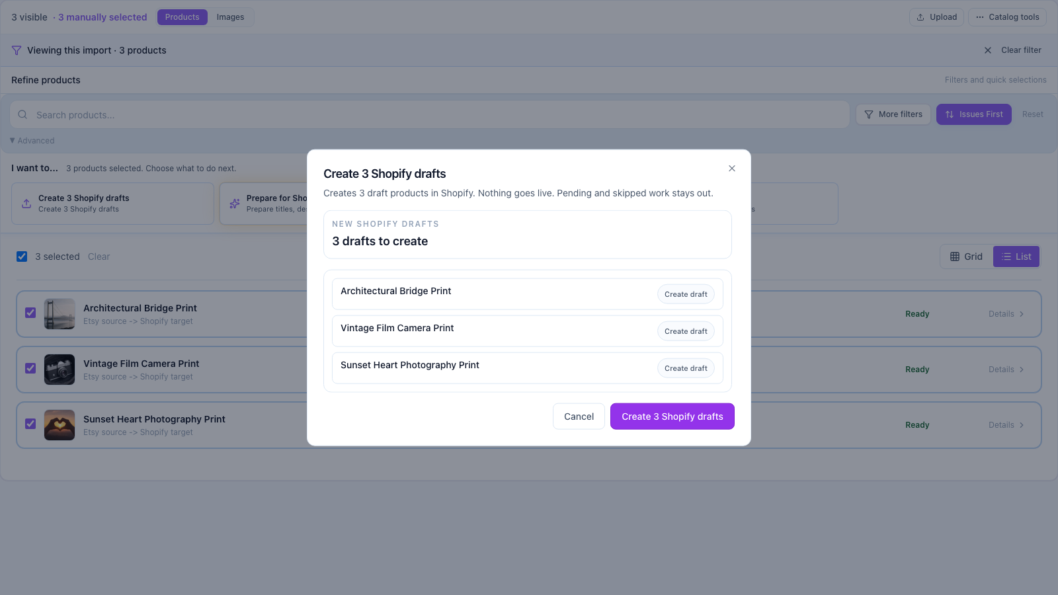The width and height of the screenshot is (1058, 595).
Task: Click the magnifier icon in search bar
Action: coord(22,114)
